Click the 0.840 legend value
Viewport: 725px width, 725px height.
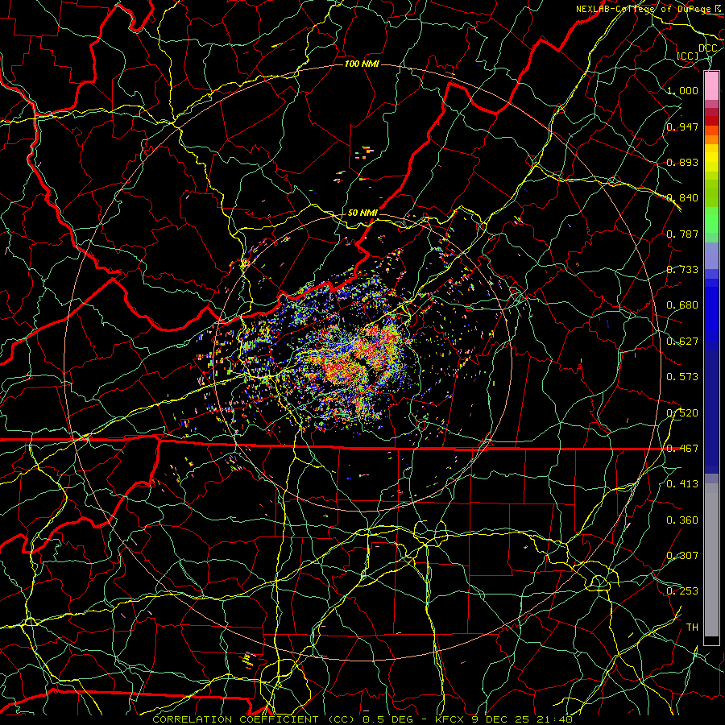682,198
